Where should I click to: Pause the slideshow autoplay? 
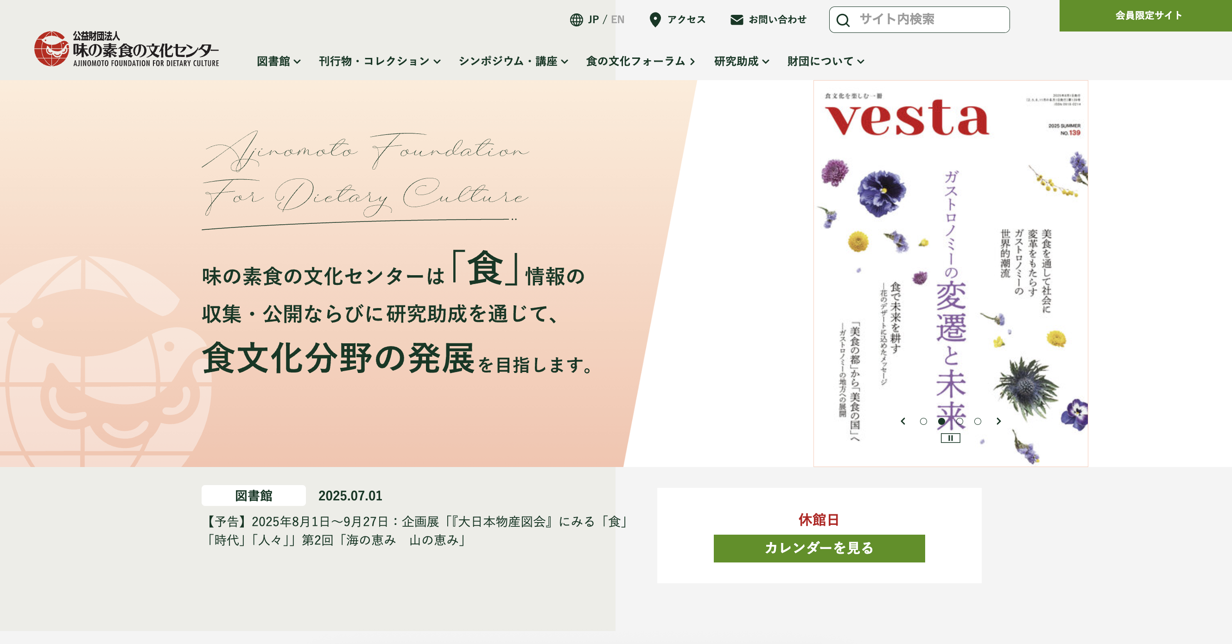[950, 438]
